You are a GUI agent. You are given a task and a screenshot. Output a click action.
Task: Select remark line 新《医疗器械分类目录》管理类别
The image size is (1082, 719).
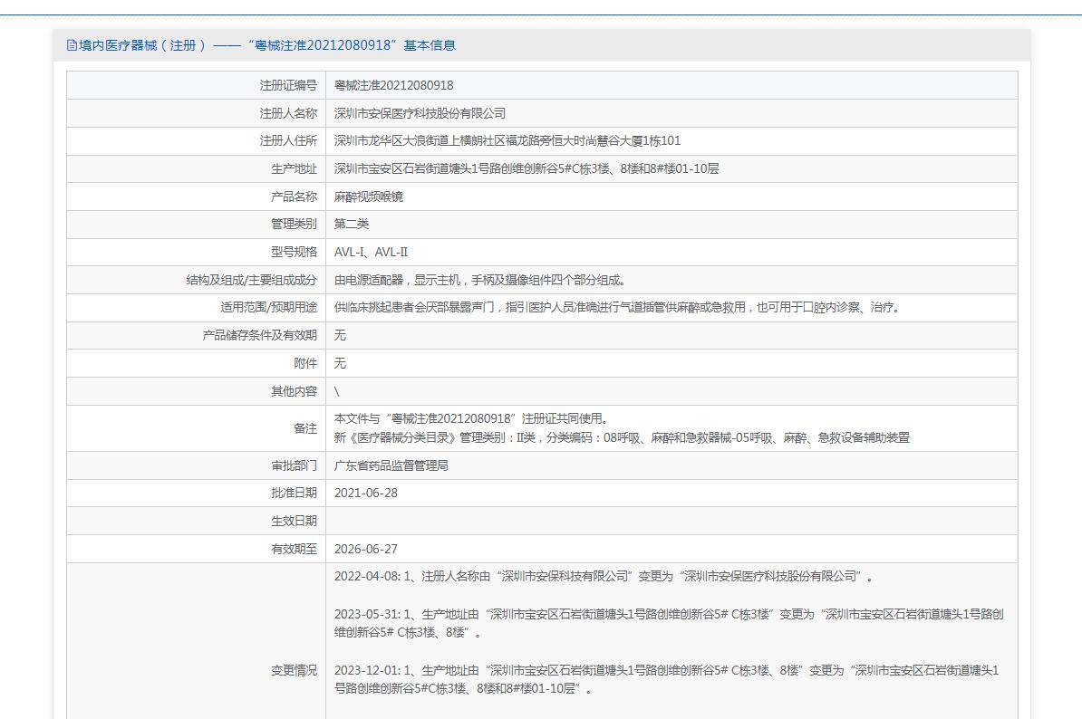622,437
